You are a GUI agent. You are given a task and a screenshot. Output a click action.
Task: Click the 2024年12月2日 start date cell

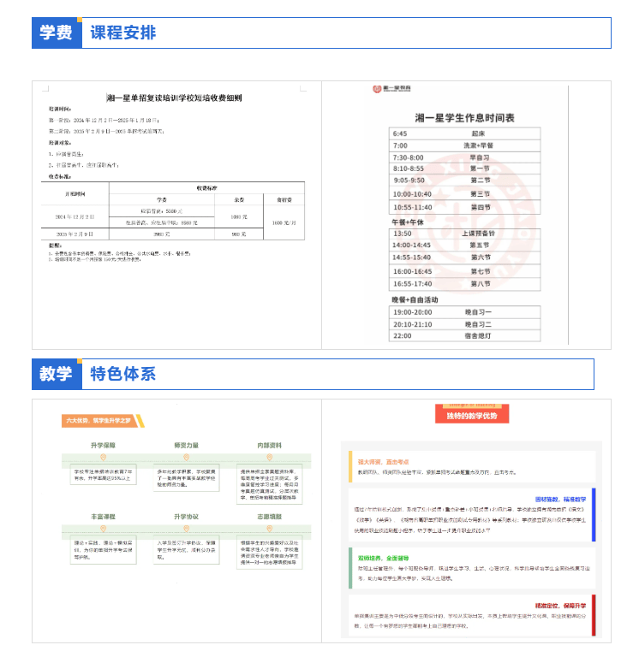coord(75,216)
